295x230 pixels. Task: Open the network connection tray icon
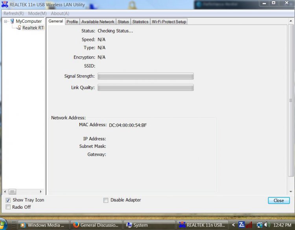point(260,225)
